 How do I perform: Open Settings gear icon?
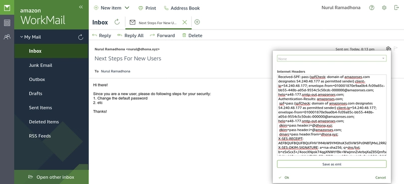pos(384,8)
